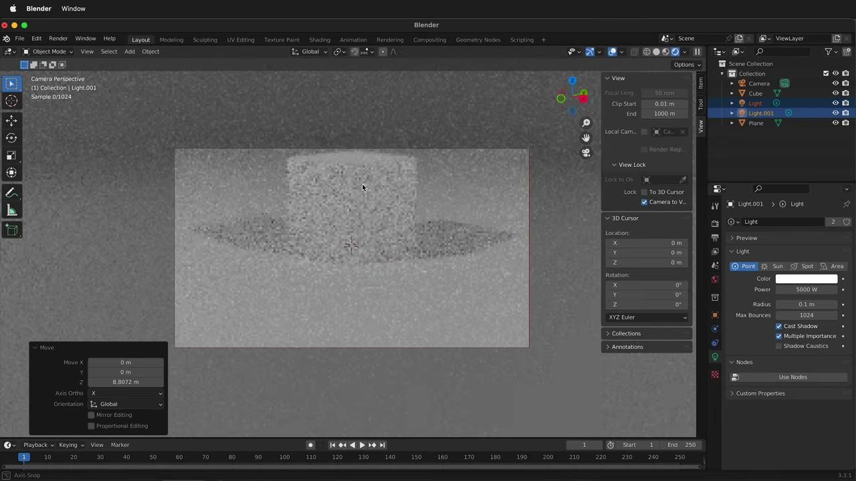Open the File menu
This screenshot has height=481, width=856.
[20, 39]
